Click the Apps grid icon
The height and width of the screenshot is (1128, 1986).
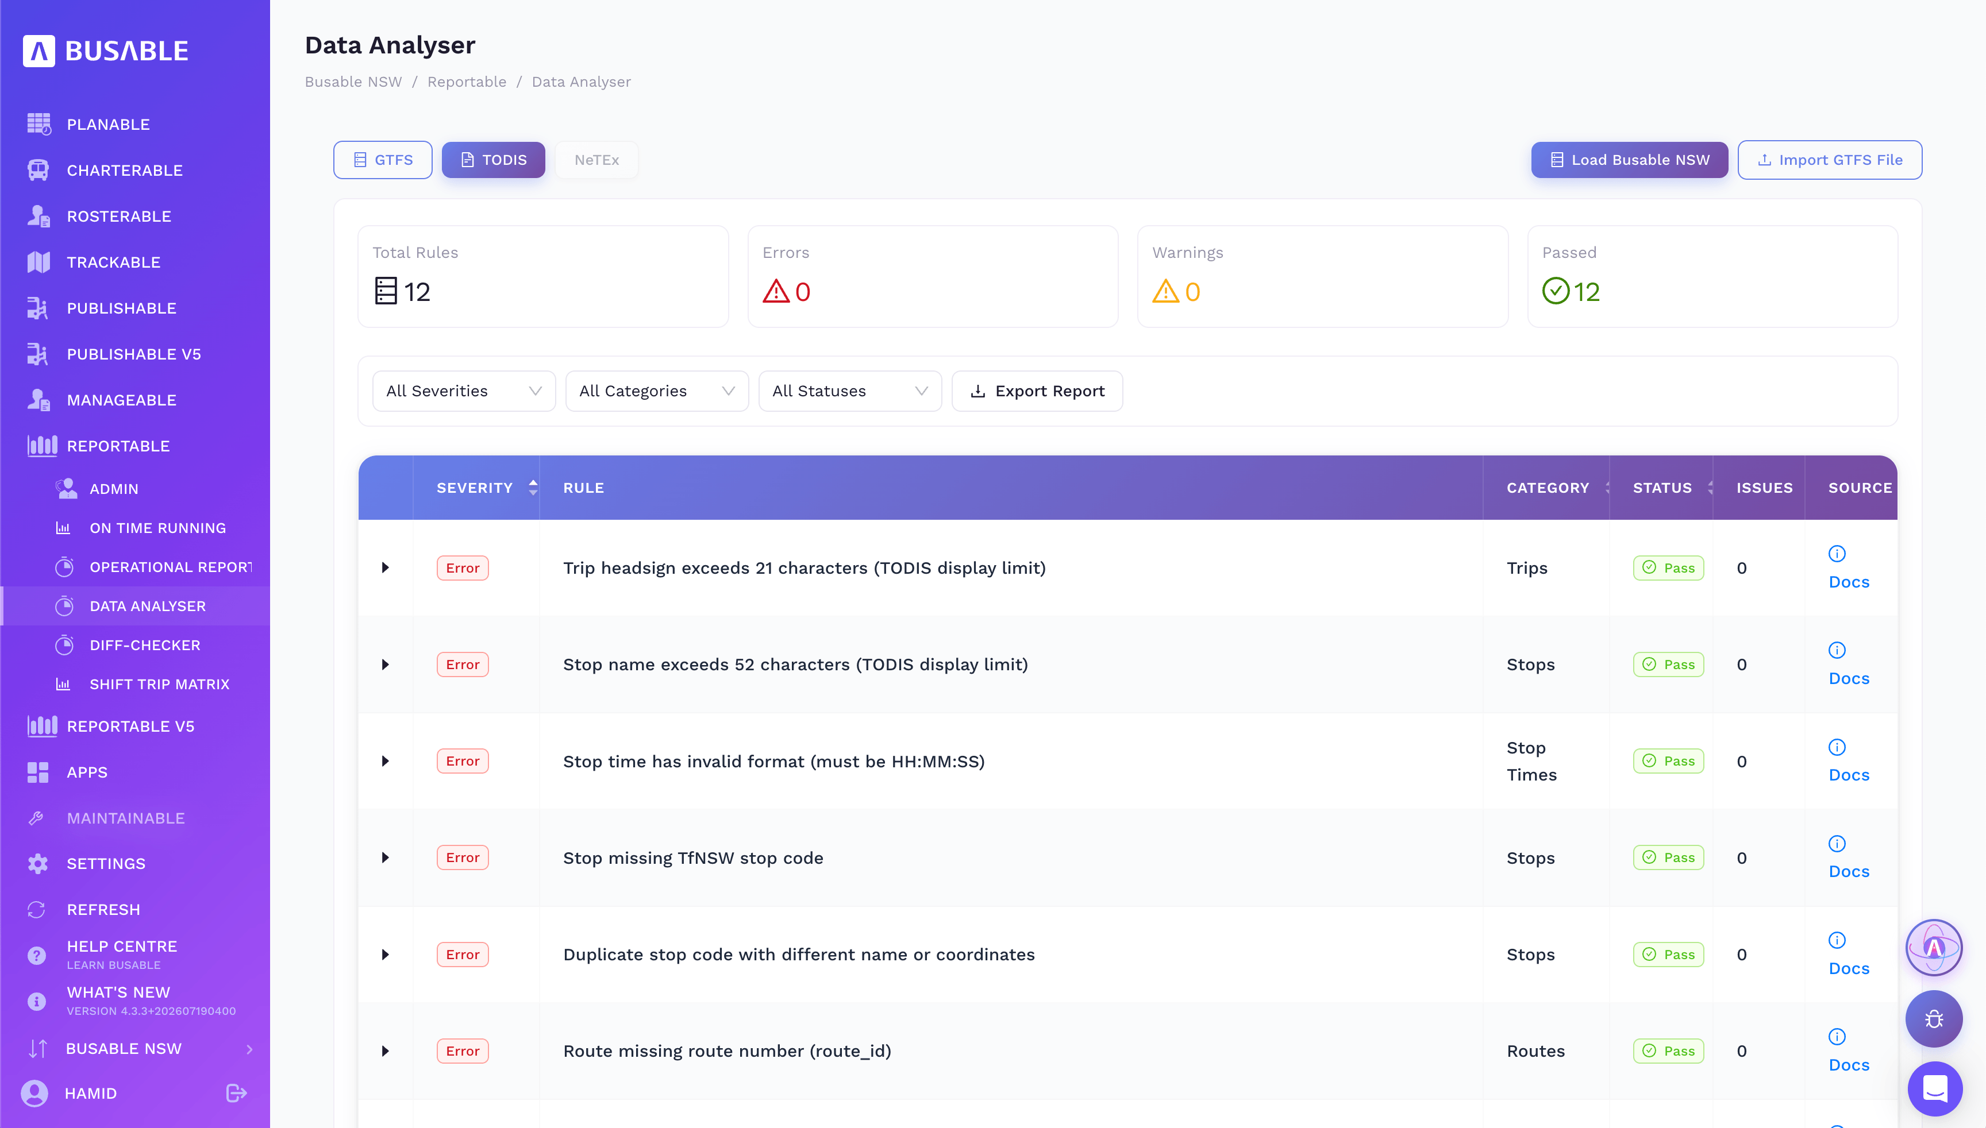(x=38, y=772)
